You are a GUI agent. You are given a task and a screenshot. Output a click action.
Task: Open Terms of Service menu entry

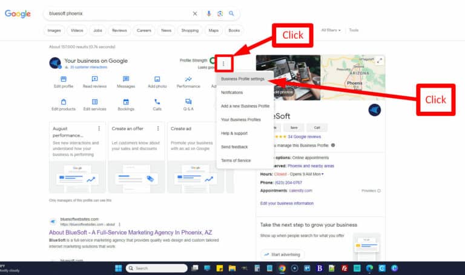pos(245,160)
